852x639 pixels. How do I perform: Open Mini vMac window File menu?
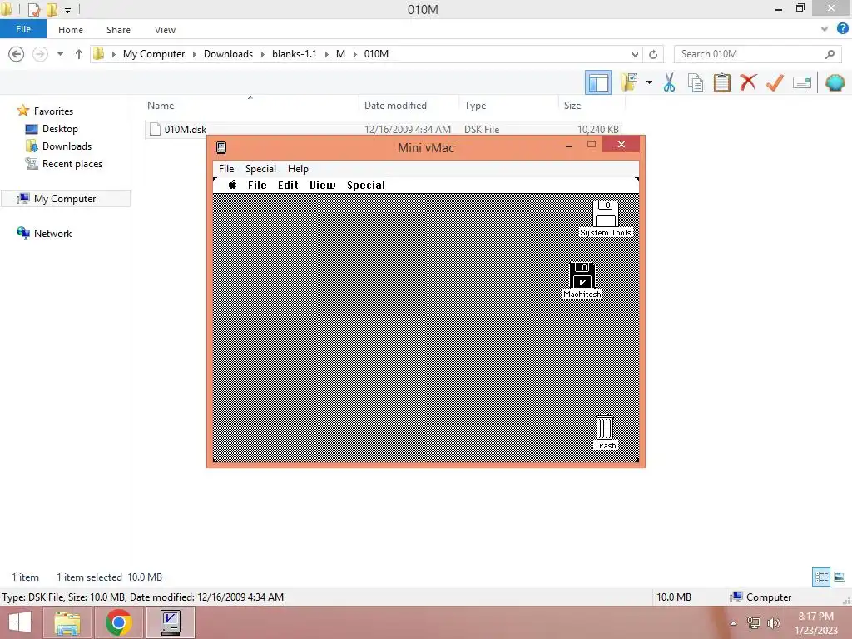[x=226, y=168]
